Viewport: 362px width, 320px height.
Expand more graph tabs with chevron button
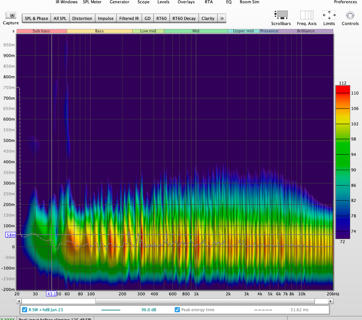coord(222,18)
